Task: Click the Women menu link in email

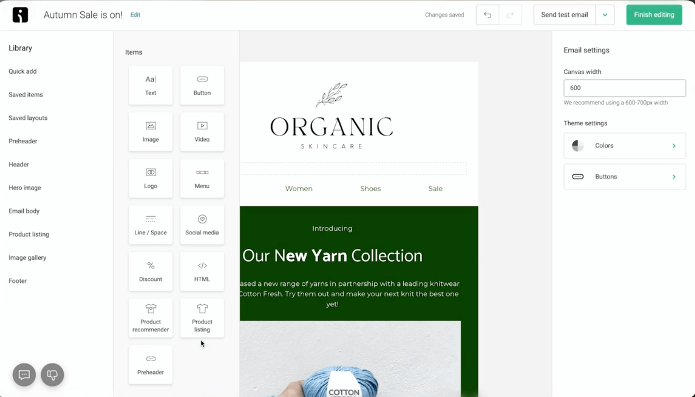Action: [299, 188]
